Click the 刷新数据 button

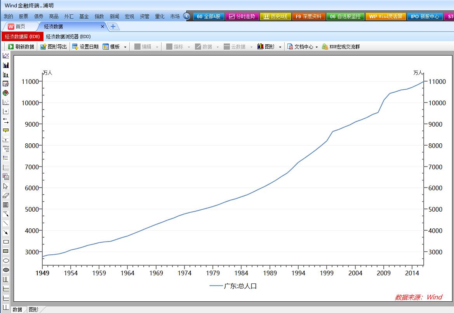pos(21,47)
